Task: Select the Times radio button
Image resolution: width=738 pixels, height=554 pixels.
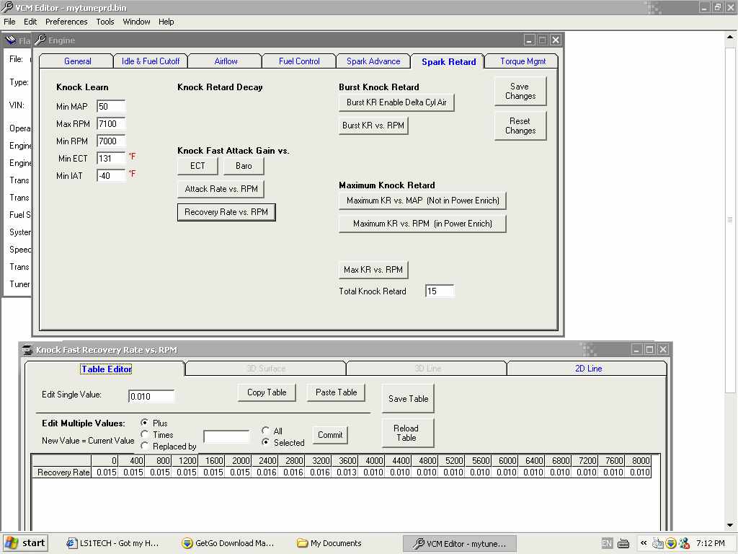Action: coord(145,434)
